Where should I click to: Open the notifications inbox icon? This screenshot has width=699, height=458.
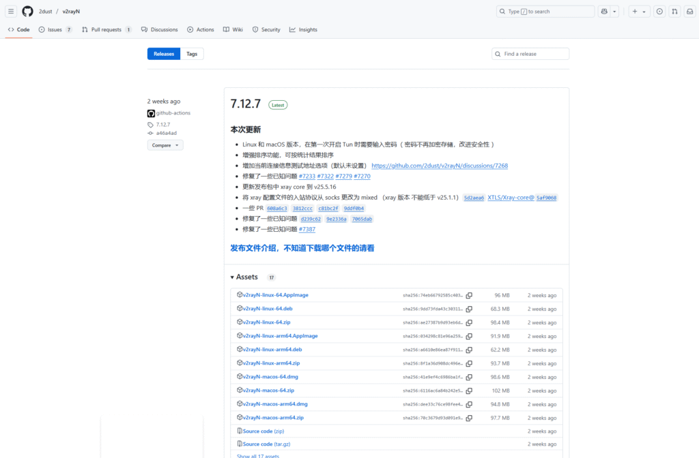688,12
